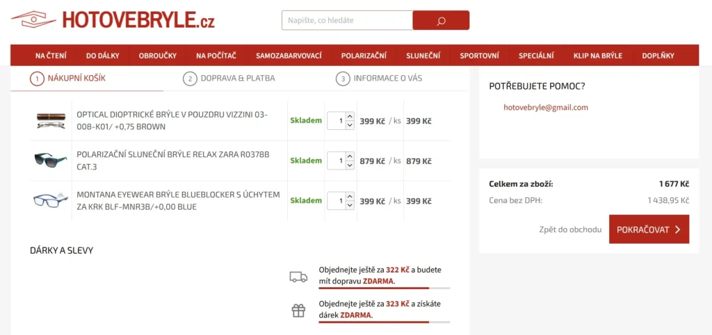Viewport: 712px width, 335px height.
Task: Click the Skladem label for Montana blueblocker
Action: (306, 201)
